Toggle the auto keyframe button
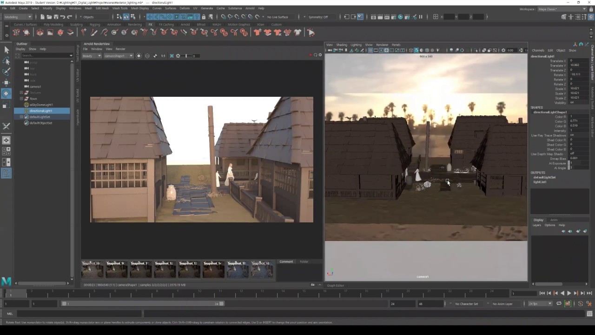The height and width of the screenshot is (335, 595). (x=568, y=304)
